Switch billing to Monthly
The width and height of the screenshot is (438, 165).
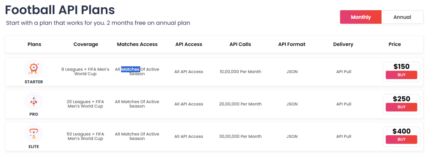[361, 17]
